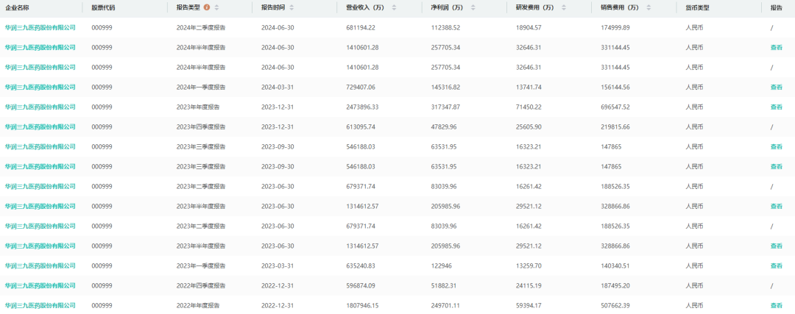
Task: Select the 2023年一季度报告 report type cell
Action: point(201,265)
